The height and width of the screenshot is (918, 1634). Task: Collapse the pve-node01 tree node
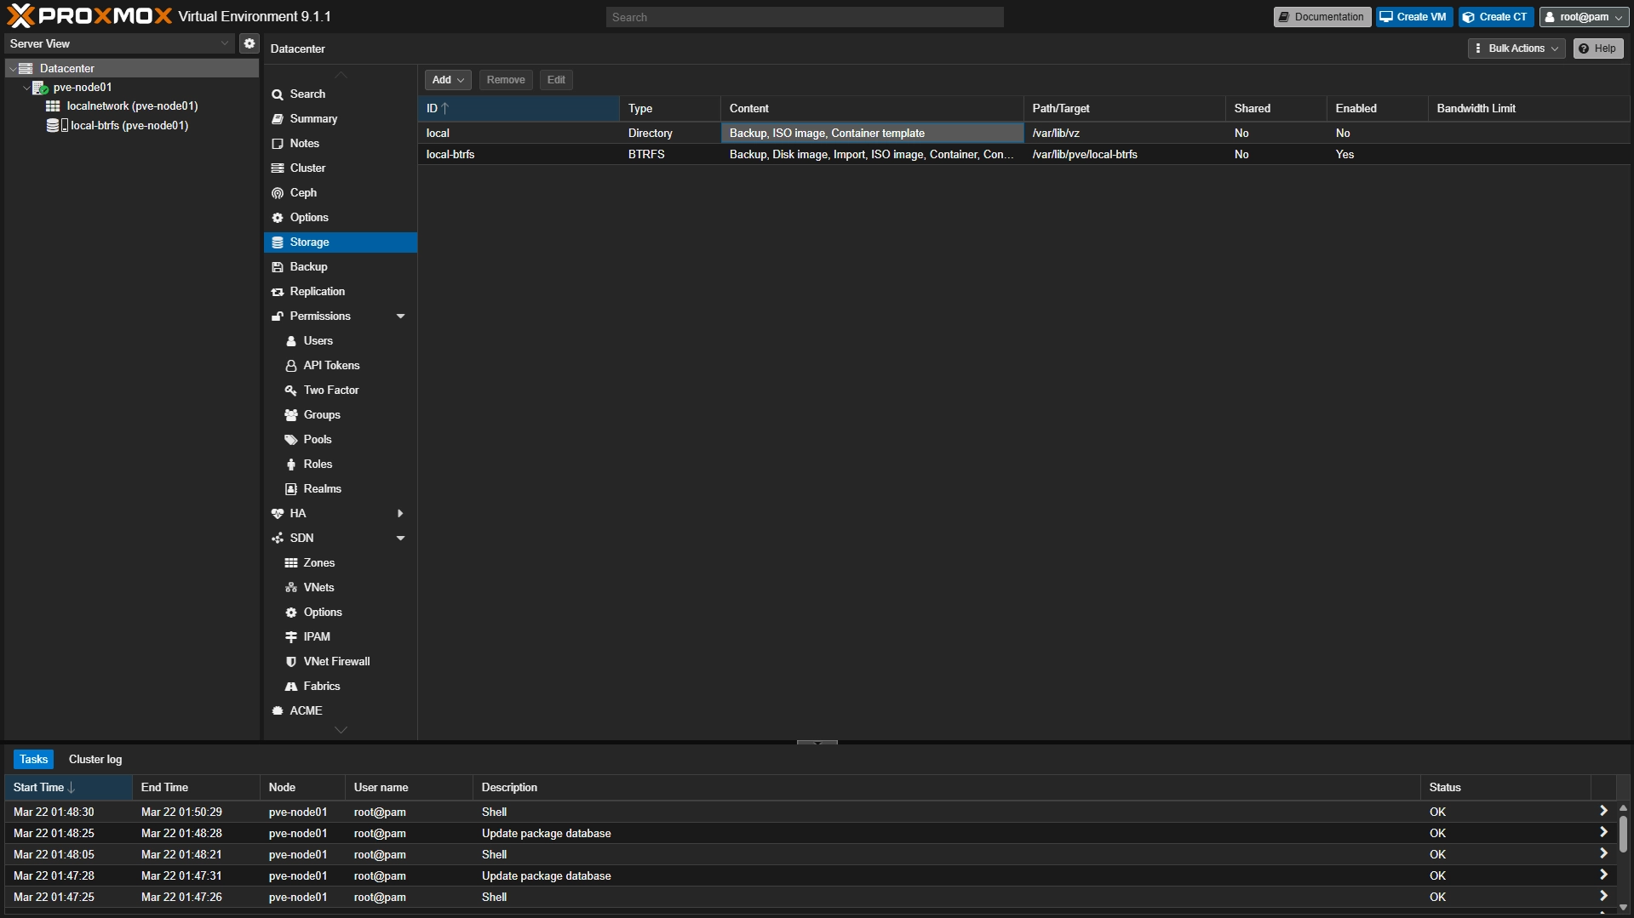tap(26, 88)
